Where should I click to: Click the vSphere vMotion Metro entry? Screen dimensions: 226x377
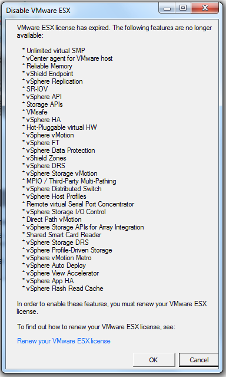[x=59, y=258]
